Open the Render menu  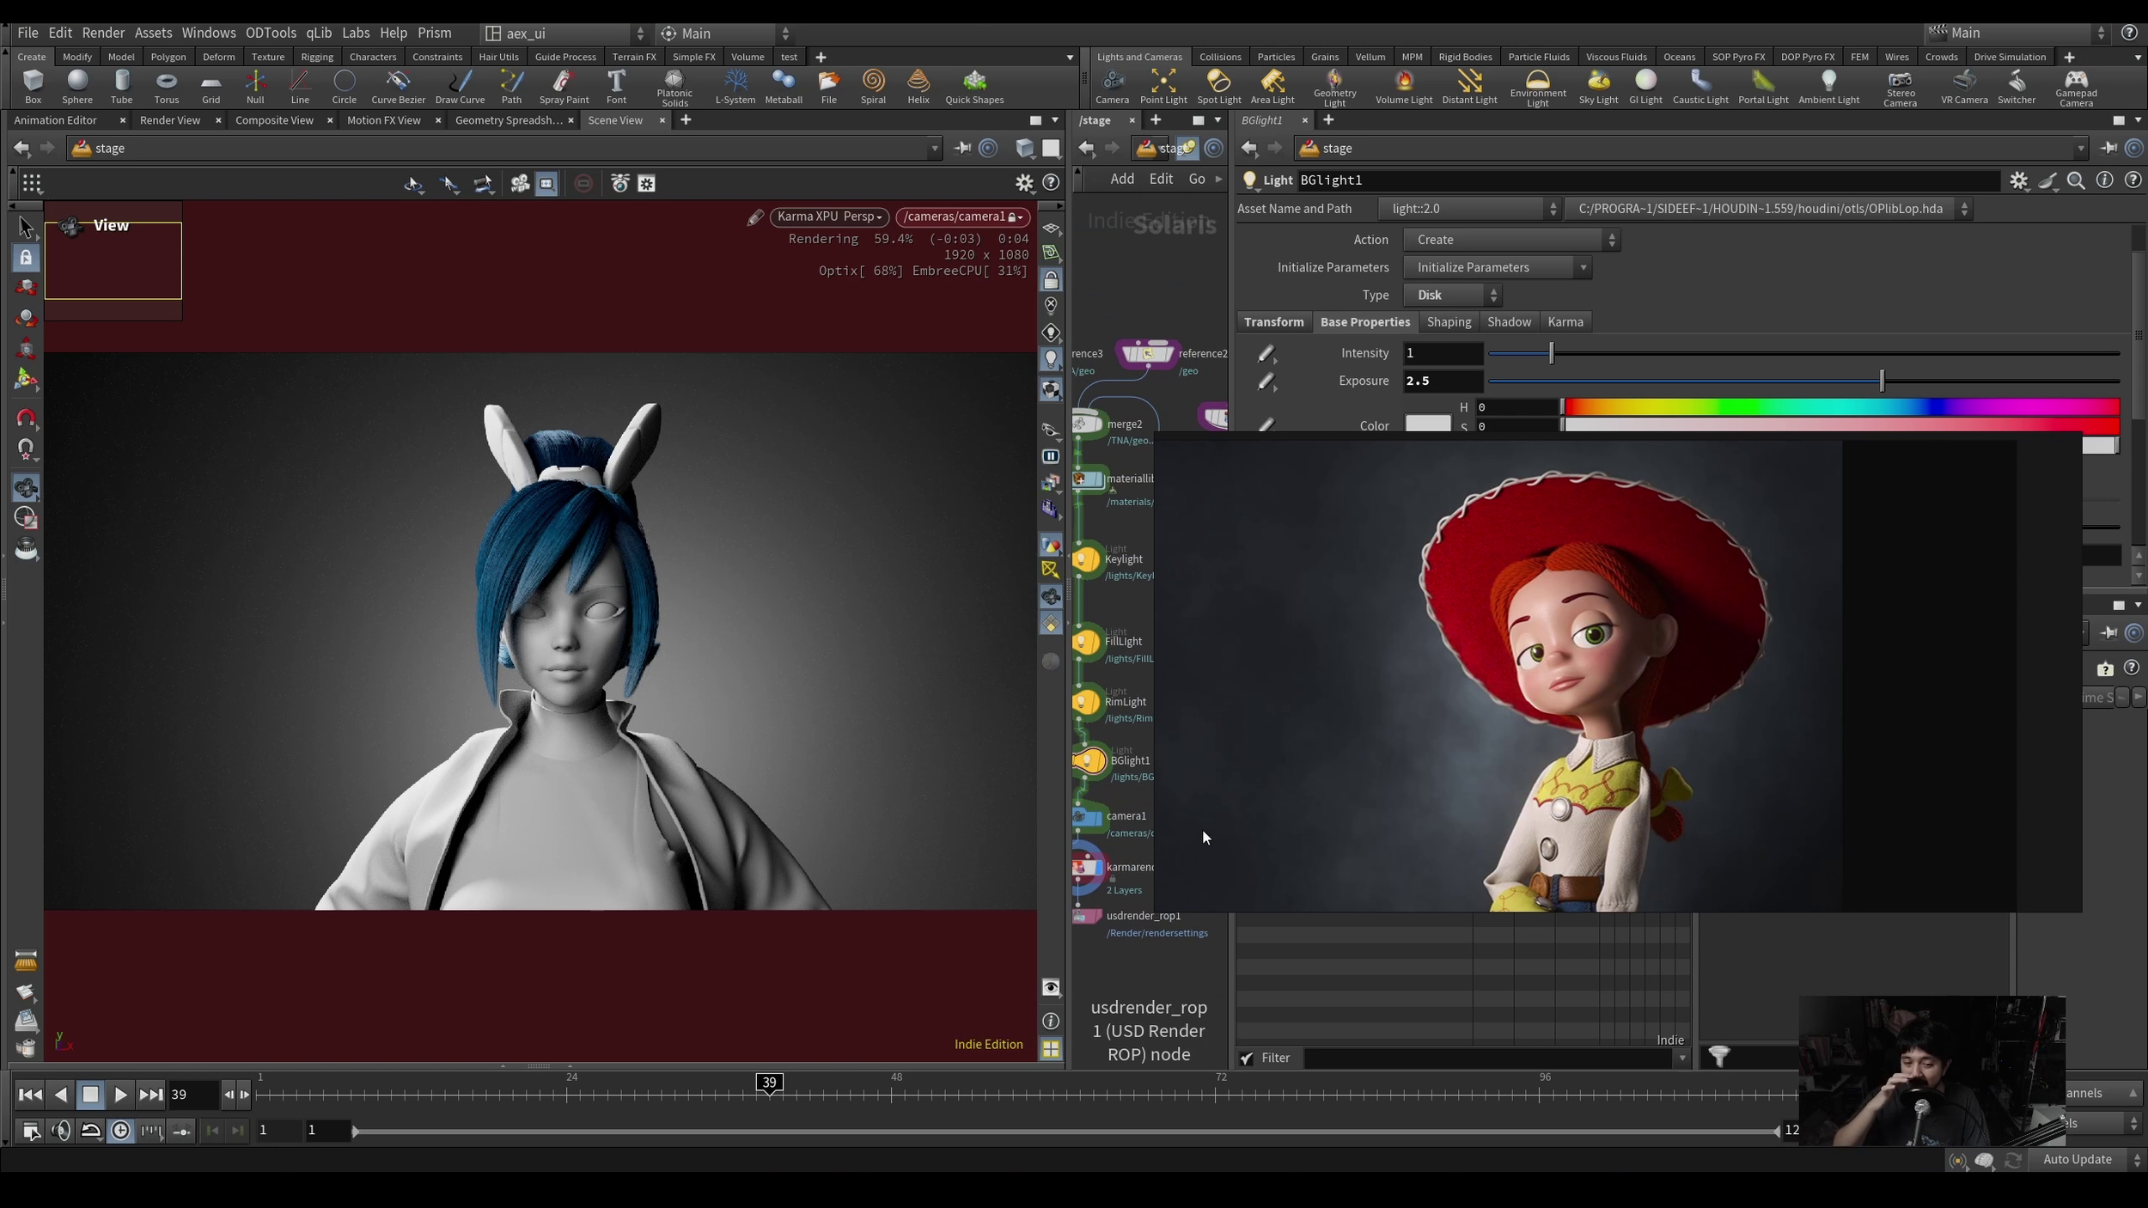point(103,33)
